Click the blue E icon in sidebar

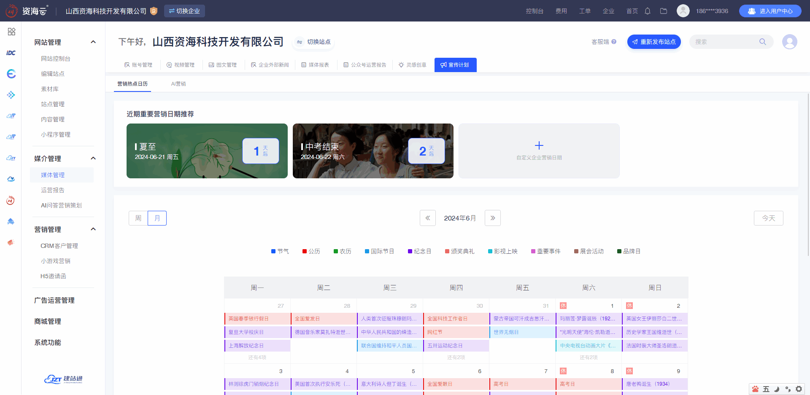coord(11,74)
